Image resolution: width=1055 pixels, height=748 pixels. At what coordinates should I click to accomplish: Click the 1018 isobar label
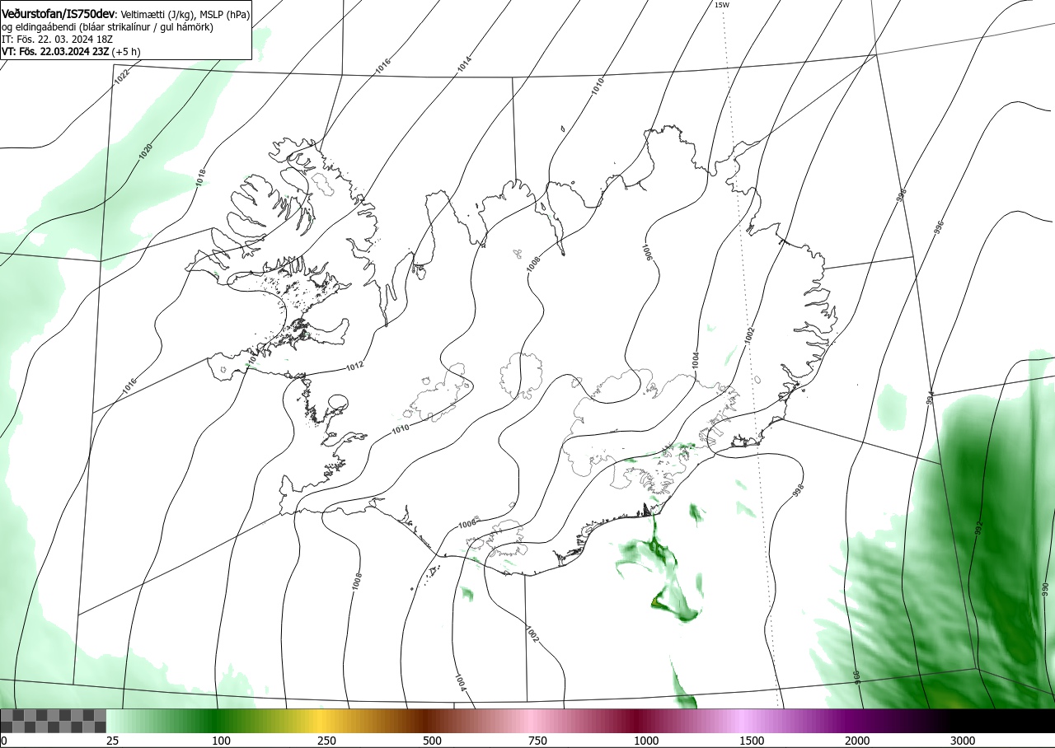pyautogui.click(x=201, y=178)
